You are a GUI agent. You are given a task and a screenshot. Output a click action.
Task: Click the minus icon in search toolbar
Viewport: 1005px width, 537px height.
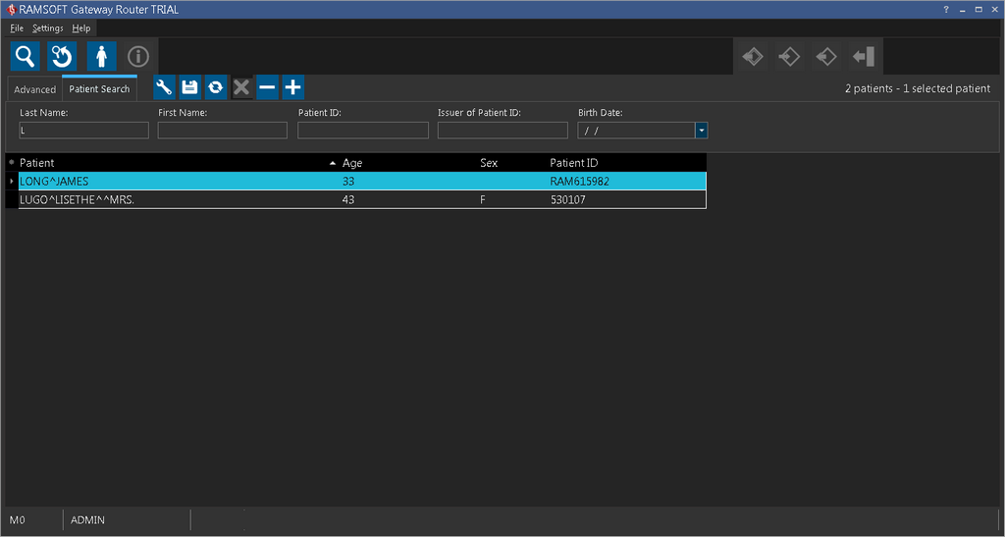(x=267, y=87)
